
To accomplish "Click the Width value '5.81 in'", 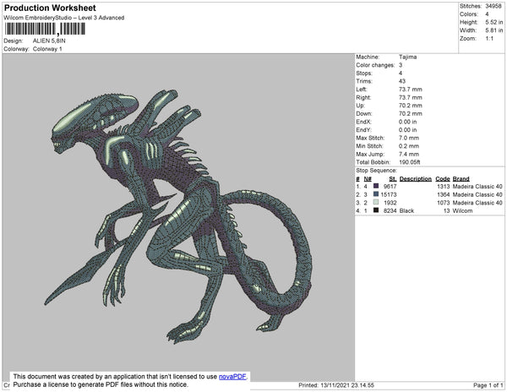I will 493,30.
